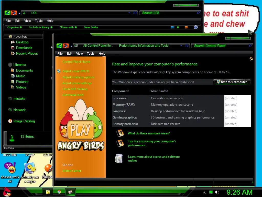Viewport: 262px width, 197px height.
Task: Open 'What do these numbers mean?' link
Action: point(149,133)
